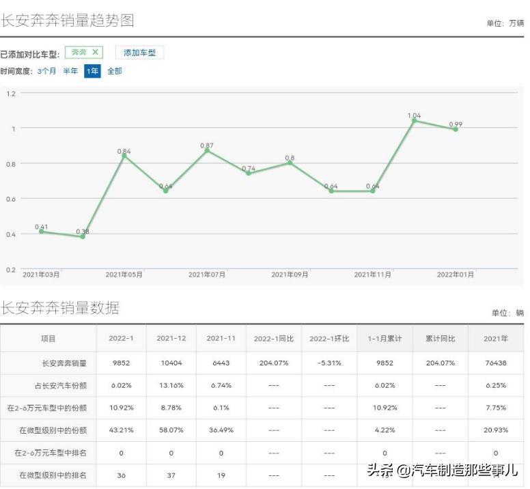Click the 0.8 data point on chart

(290, 163)
